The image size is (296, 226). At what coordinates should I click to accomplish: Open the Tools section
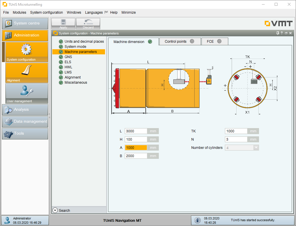25,134
